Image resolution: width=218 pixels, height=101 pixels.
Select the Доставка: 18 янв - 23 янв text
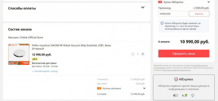coord(45,66)
